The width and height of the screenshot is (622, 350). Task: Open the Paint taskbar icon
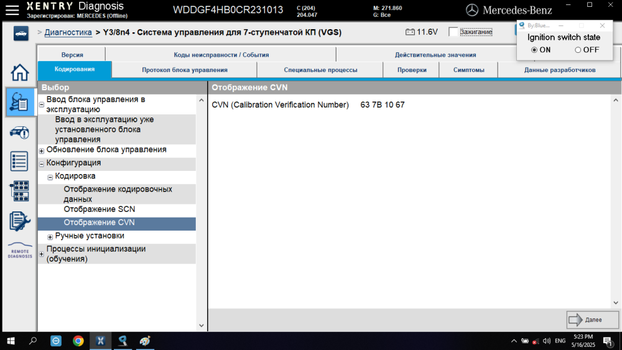pos(145,341)
